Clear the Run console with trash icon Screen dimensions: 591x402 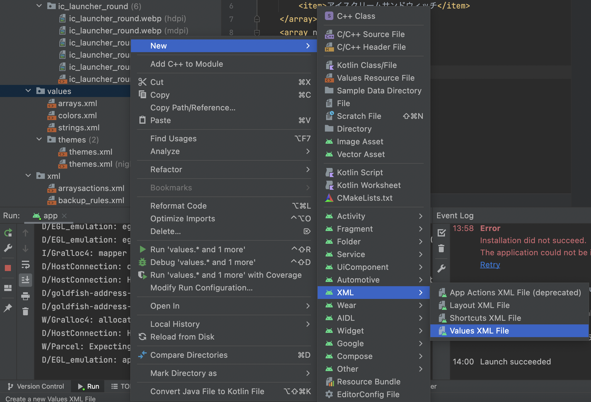tap(25, 311)
